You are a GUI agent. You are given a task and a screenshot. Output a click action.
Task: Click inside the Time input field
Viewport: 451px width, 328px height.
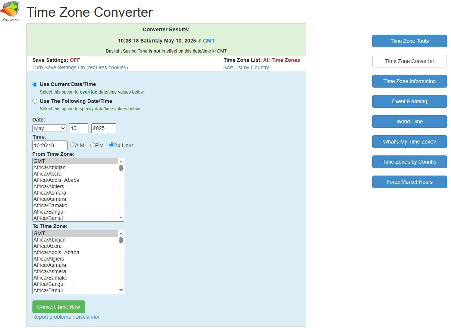point(50,145)
